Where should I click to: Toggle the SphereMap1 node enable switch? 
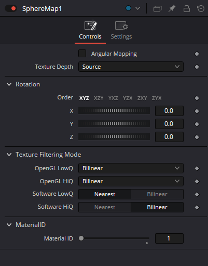(11, 8)
